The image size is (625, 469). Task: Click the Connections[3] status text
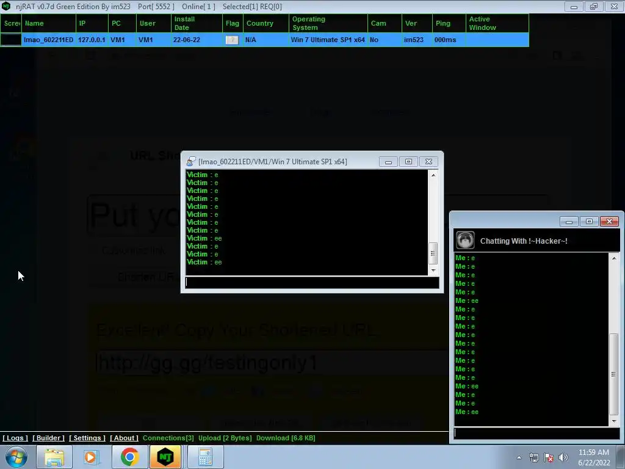168,438
